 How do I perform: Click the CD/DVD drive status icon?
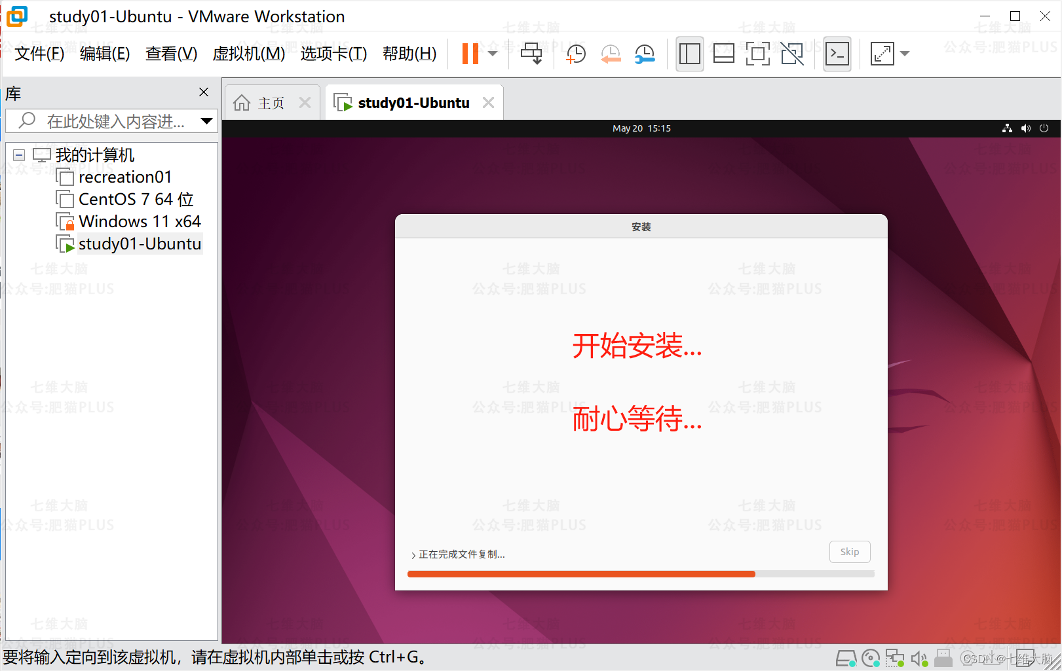pyautogui.click(x=871, y=658)
